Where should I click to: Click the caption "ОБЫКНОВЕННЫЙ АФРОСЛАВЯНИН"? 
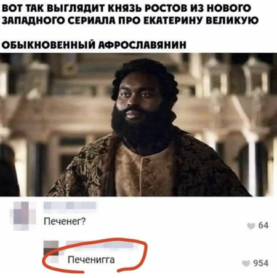(94, 45)
